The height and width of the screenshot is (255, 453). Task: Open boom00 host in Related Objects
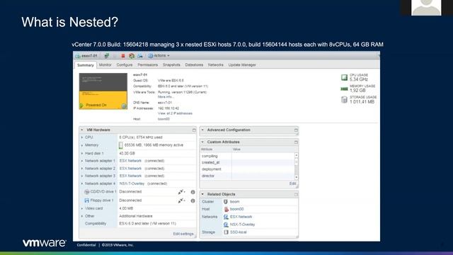click(236, 209)
